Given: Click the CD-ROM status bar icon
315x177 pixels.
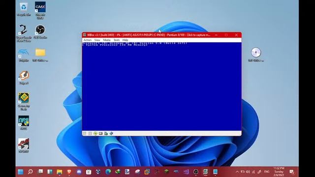Looking at the screenshot, I should tap(95, 133).
